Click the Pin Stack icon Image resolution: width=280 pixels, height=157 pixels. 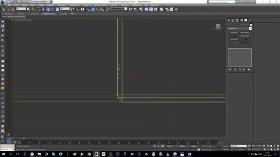[x=230, y=69]
